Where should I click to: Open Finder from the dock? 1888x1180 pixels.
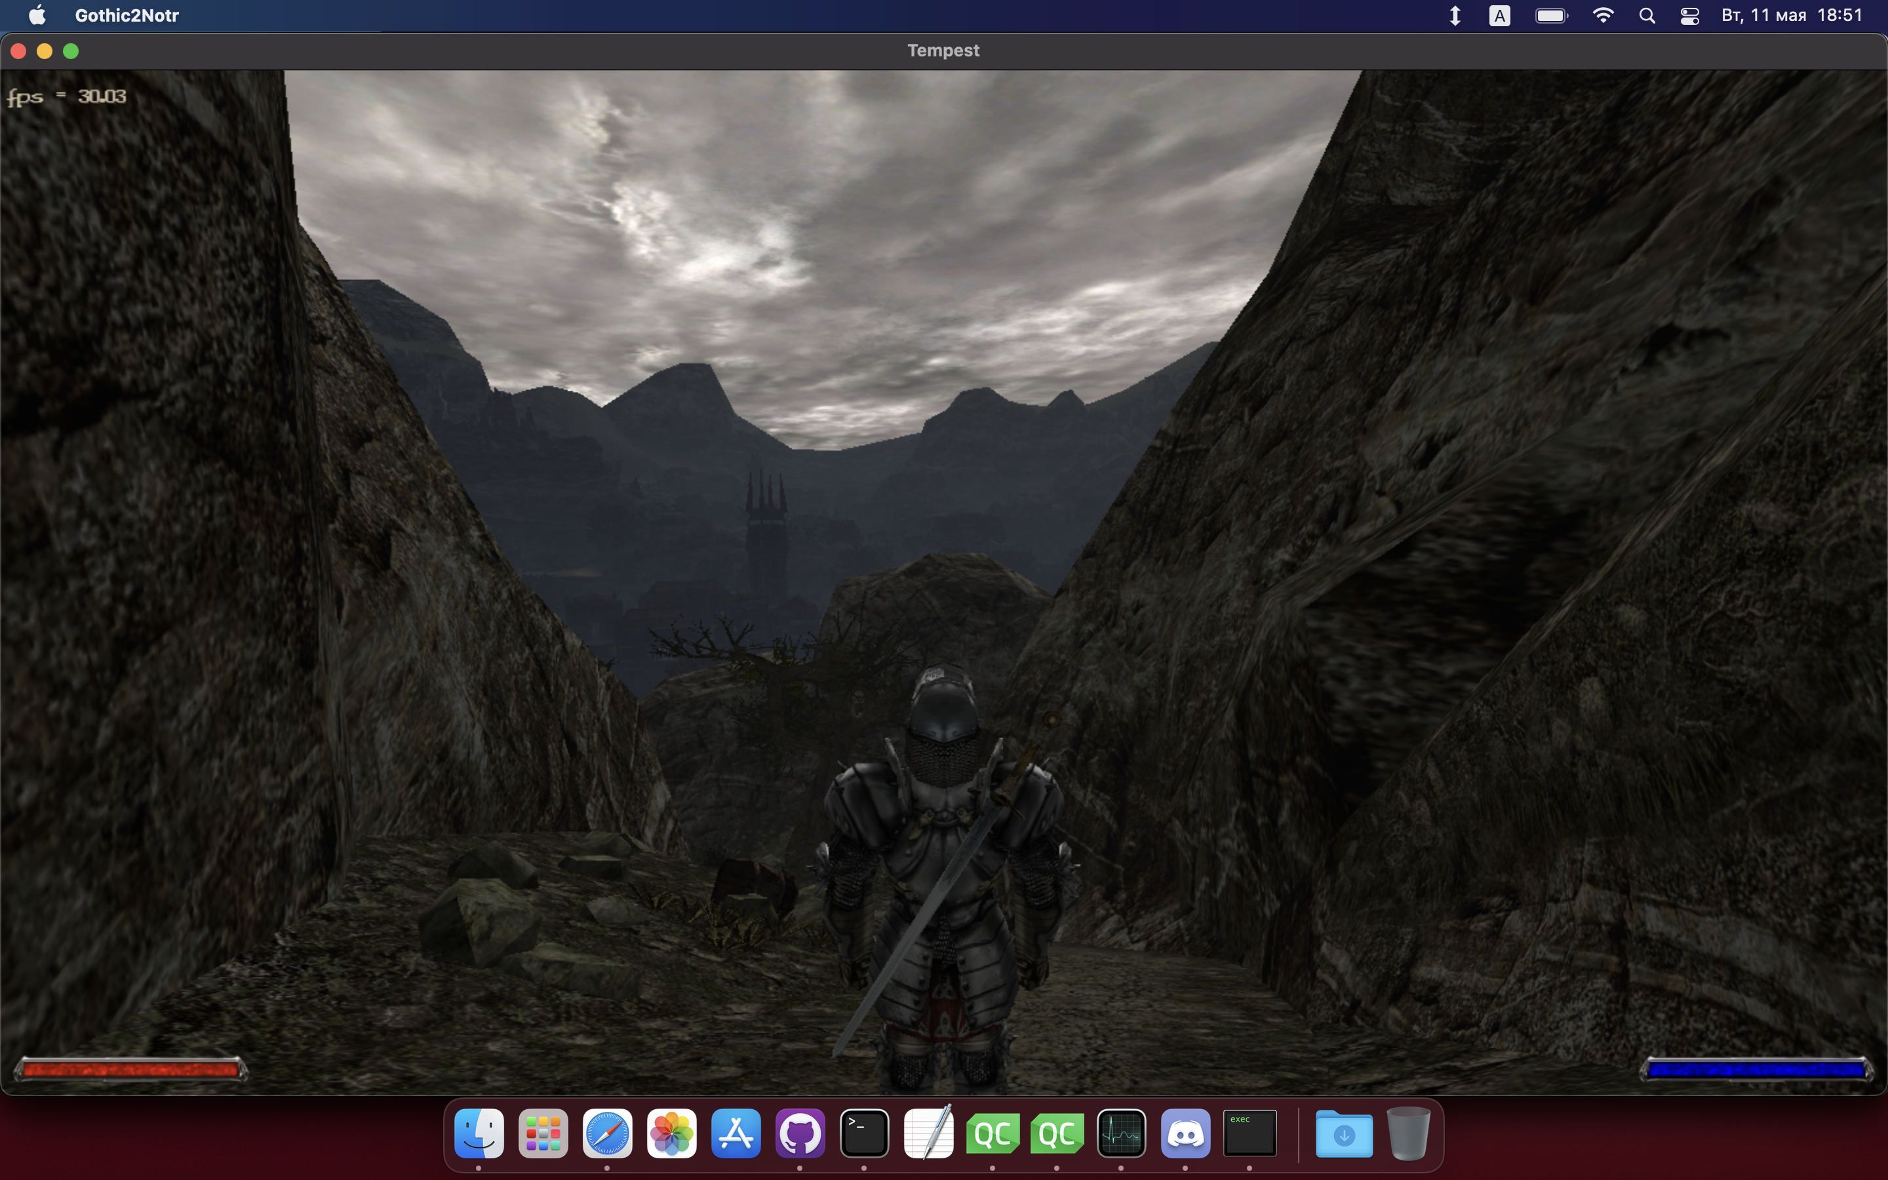tap(479, 1133)
